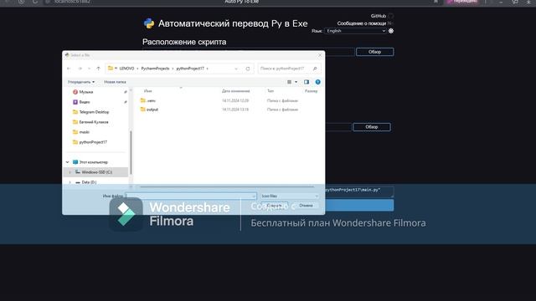Click the file name input field
This screenshot has height=301, width=536.
tap(191, 196)
